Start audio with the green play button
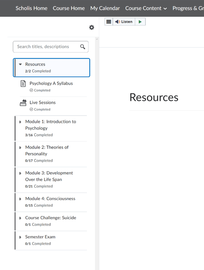This screenshot has width=204, height=270. (140, 22)
